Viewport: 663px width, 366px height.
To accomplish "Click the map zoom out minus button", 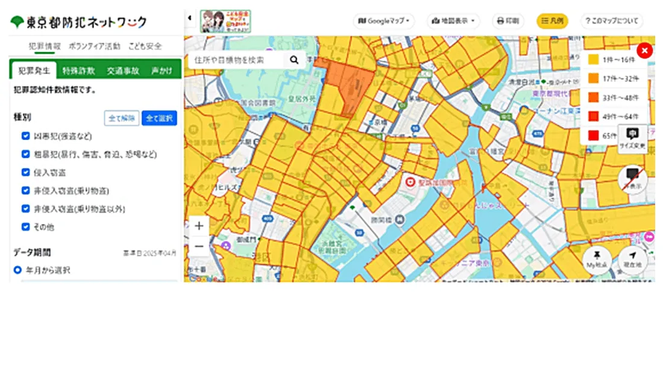I will coord(199,246).
